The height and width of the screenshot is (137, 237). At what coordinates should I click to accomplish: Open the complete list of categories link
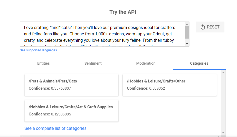(56, 128)
